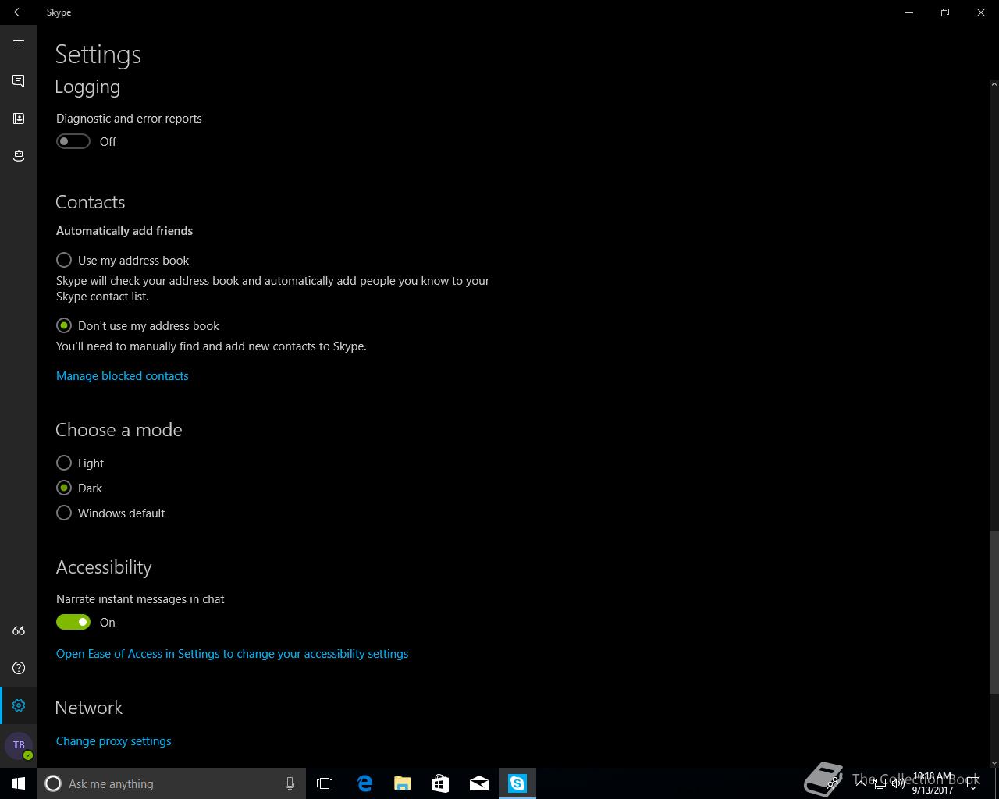Screen dimensions: 999x799
Task: Click the Automatically add friends label
Action: click(x=125, y=231)
